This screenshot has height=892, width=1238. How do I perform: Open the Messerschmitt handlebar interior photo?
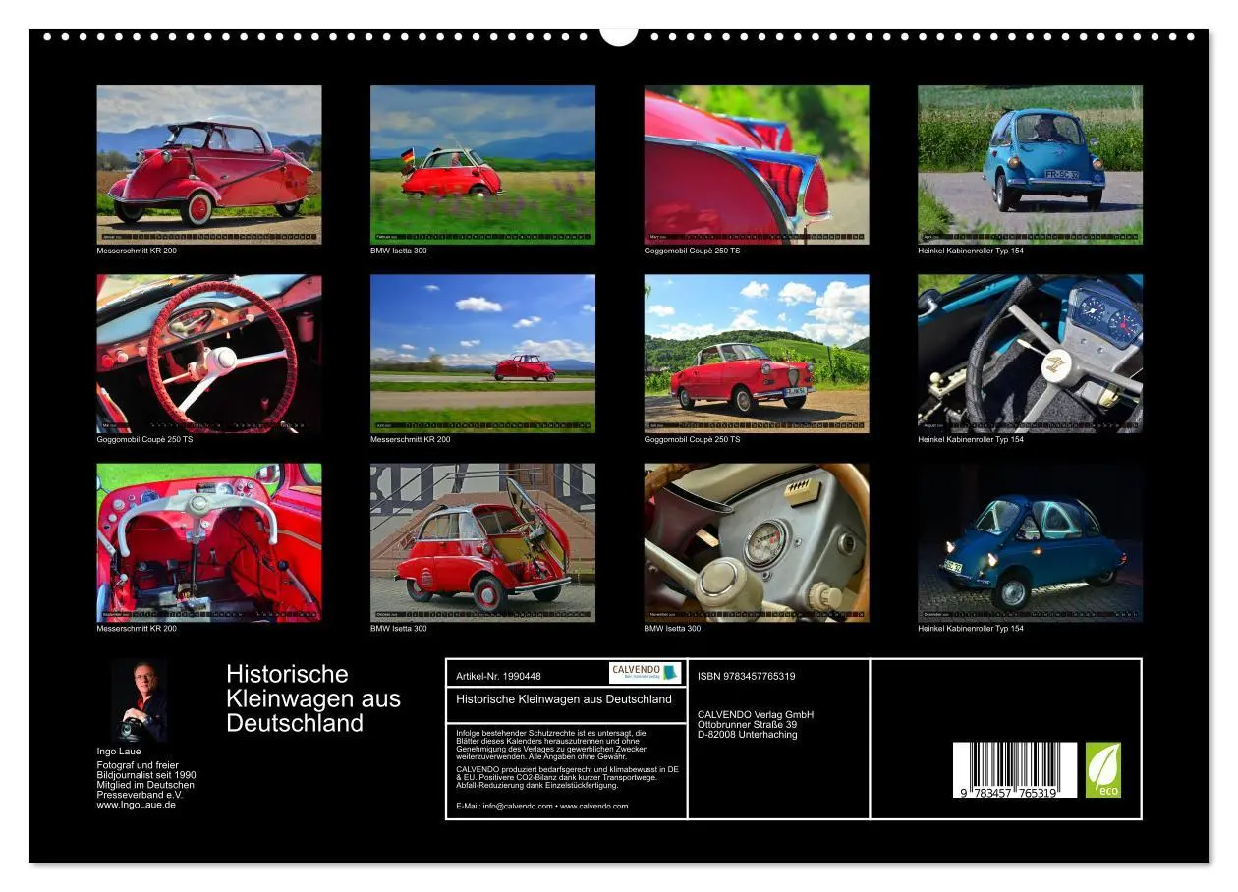[209, 542]
